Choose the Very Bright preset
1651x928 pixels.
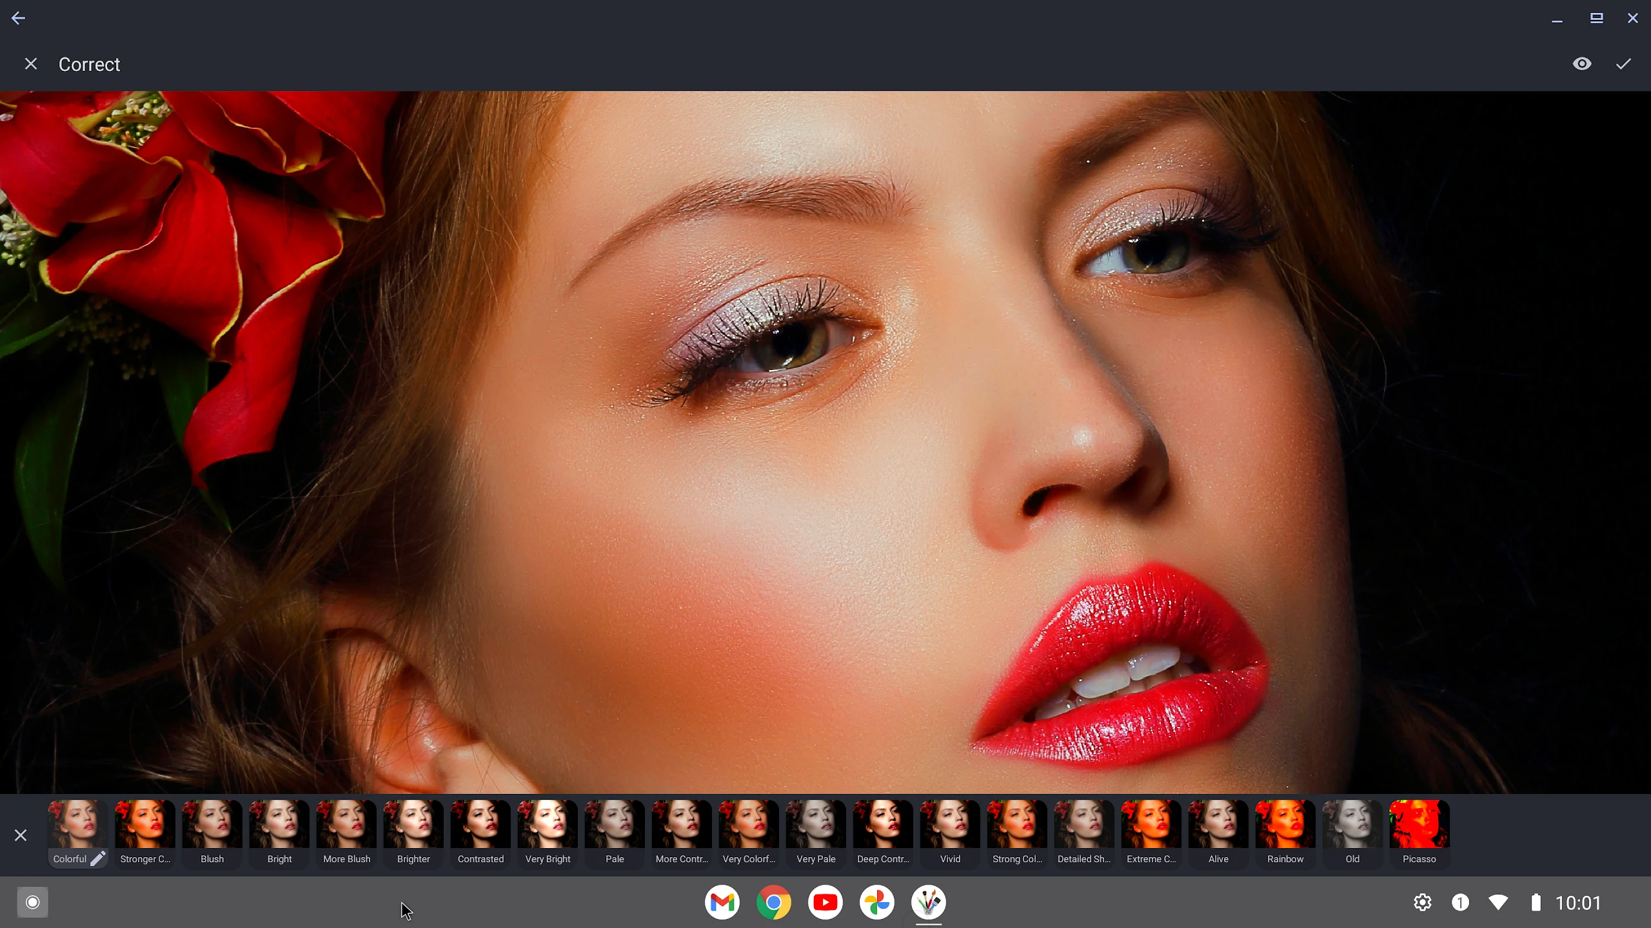548,825
